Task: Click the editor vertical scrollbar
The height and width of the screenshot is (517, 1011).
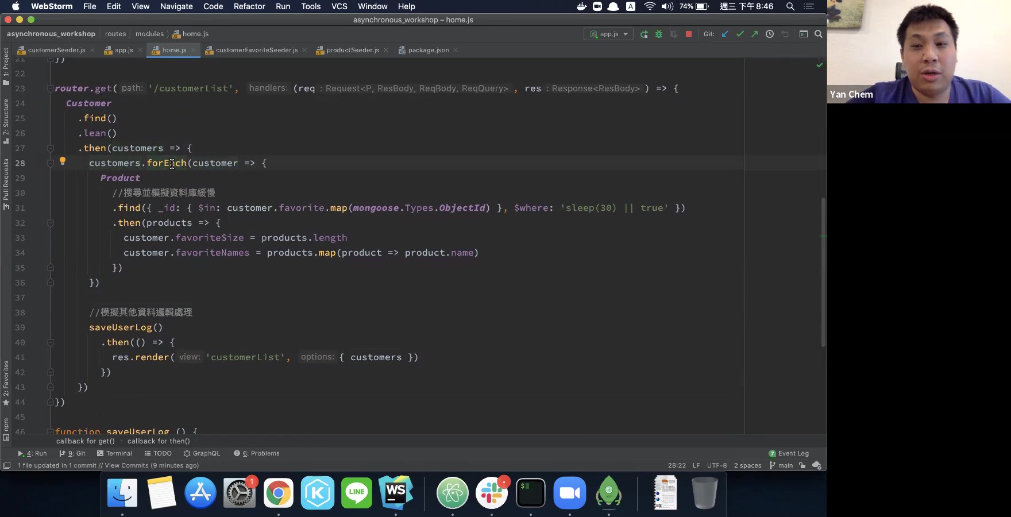Action: point(823,270)
